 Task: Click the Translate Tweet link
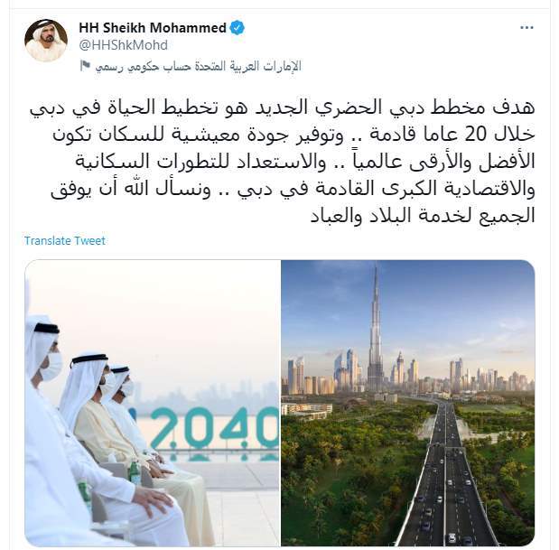click(65, 240)
